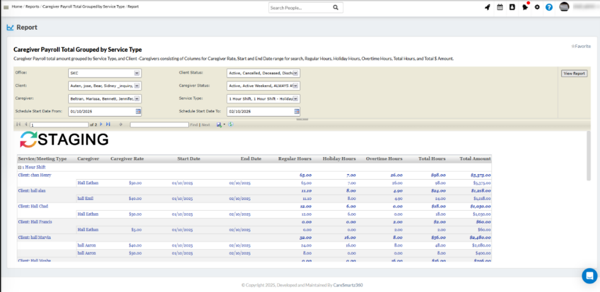600x292 pixels.
Task: Open the chat support bubble
Action: (589, 276)
